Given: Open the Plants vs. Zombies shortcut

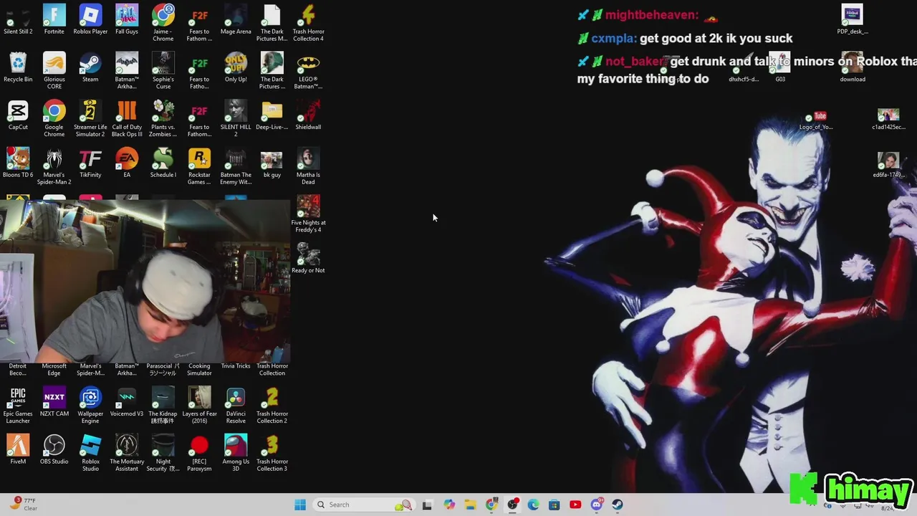Looking at the screenshot, I should [x=163, y=119].
